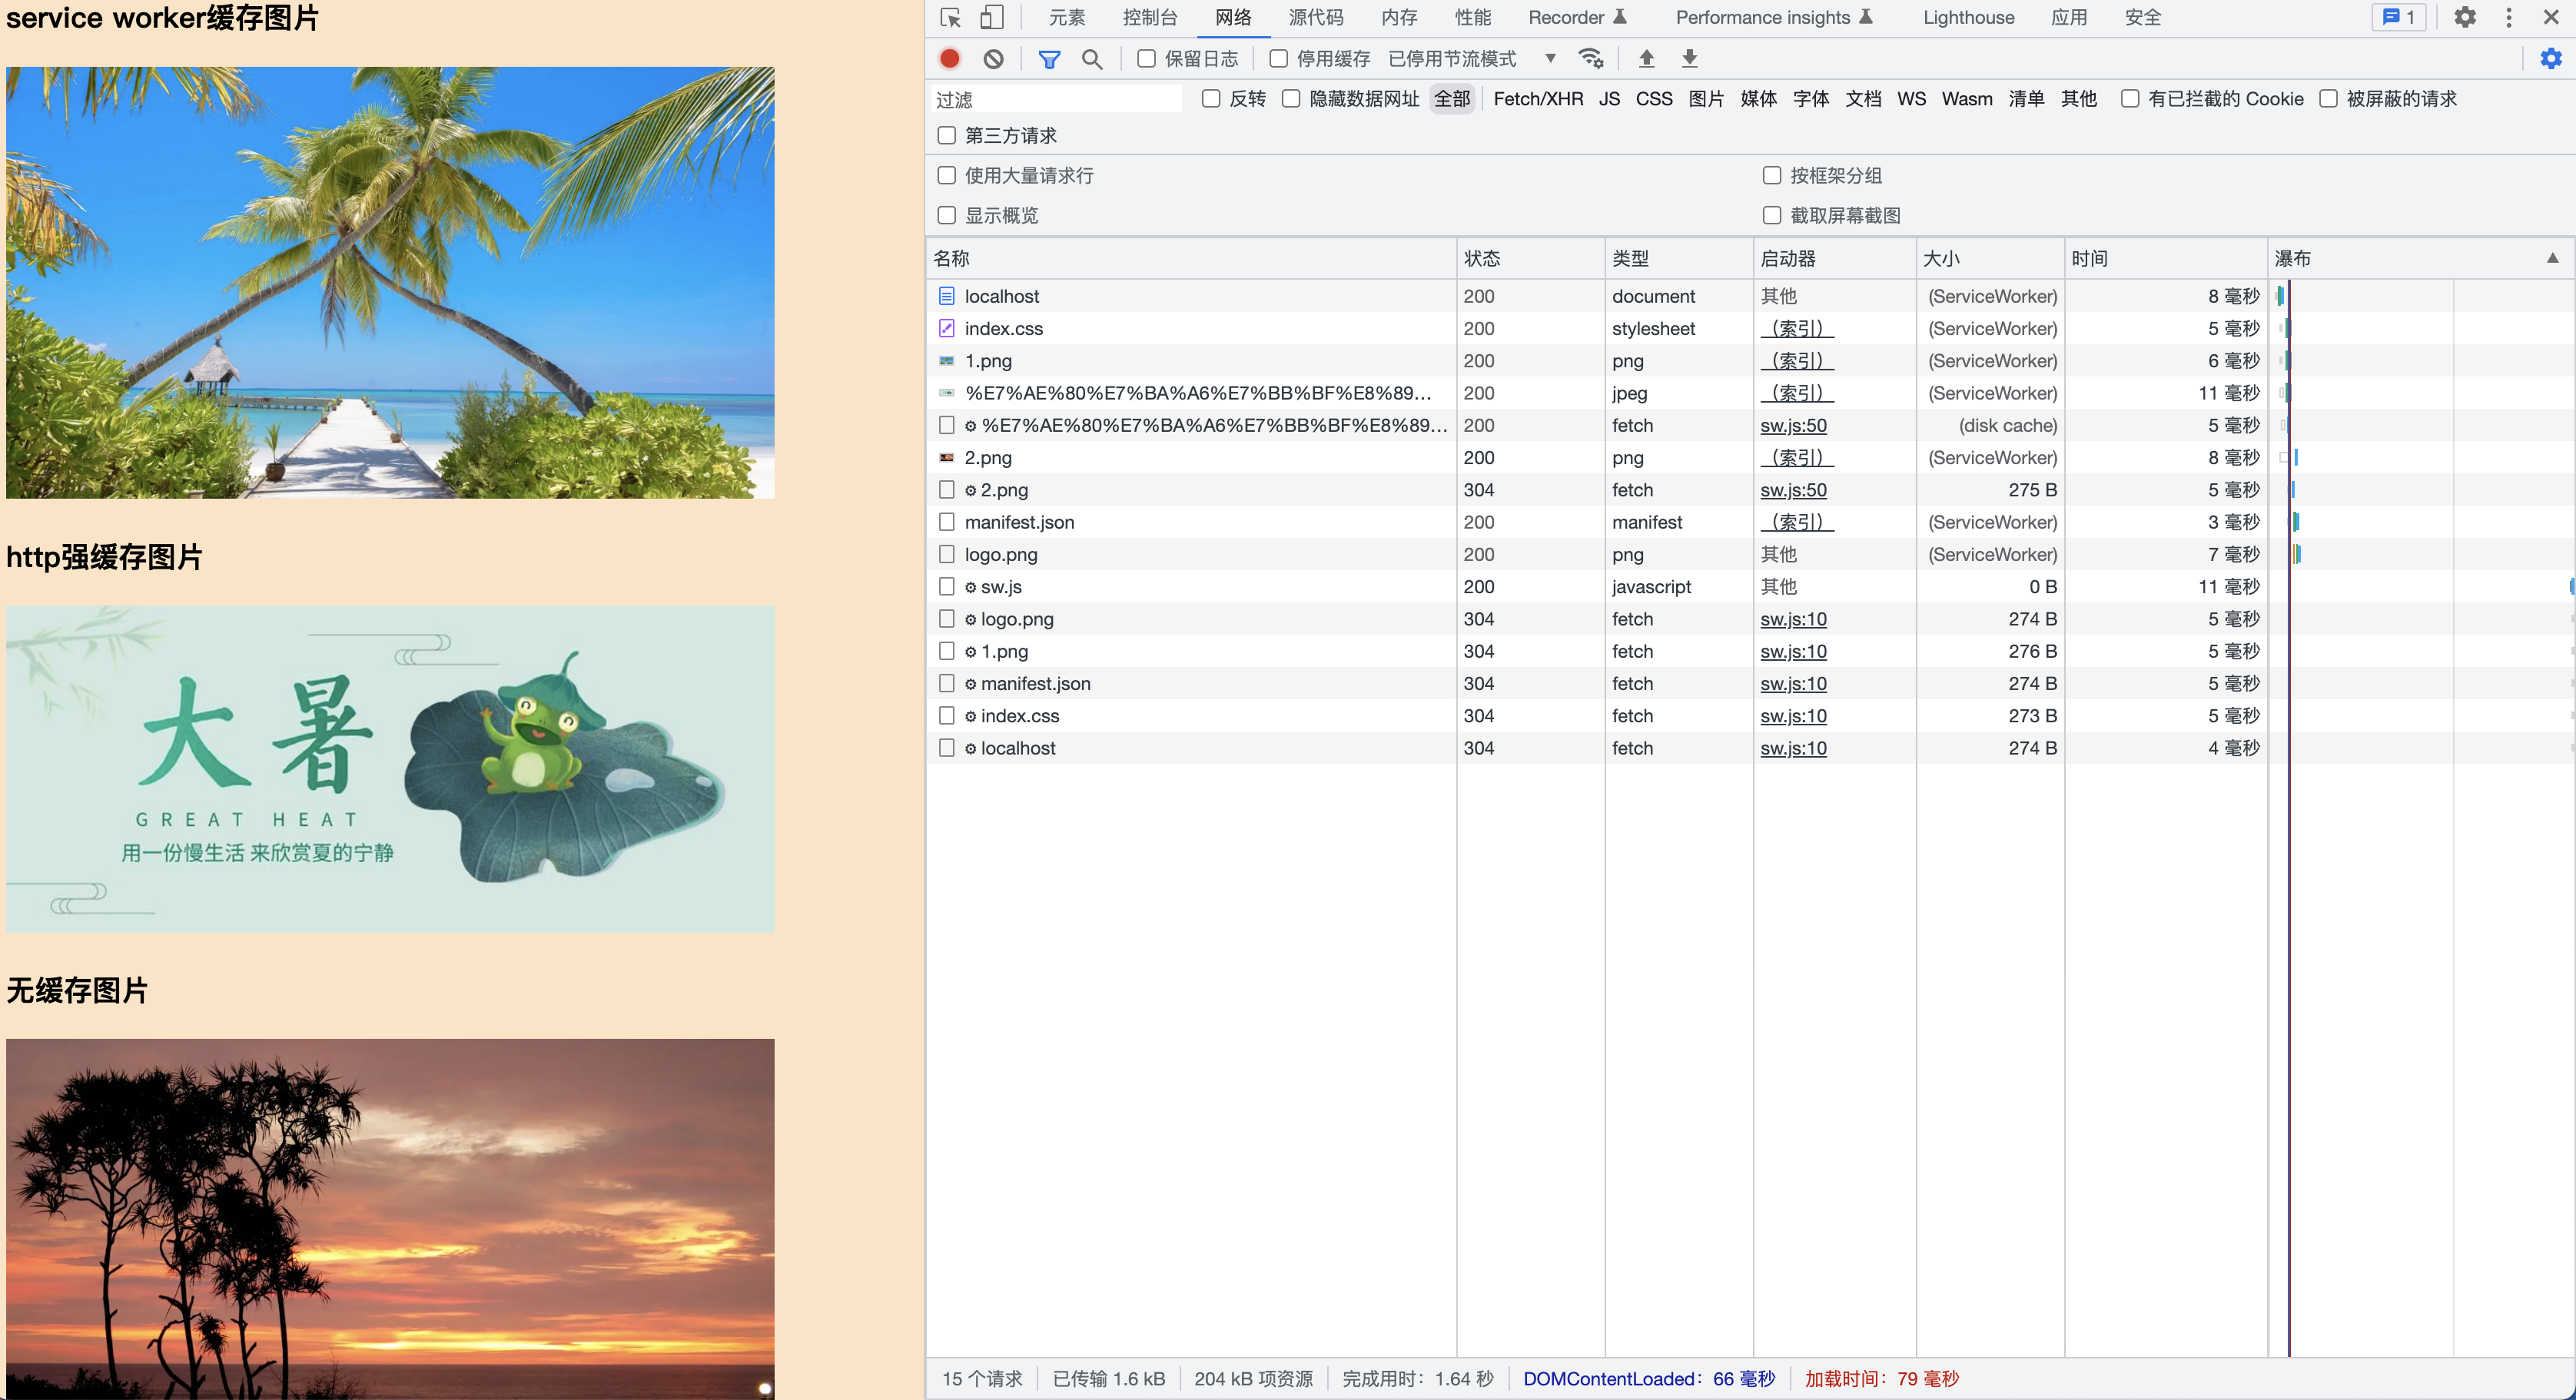Switch to the 控制台 tab
The height and width of the screenshot is (1400, 2576).
(x=1149, y=17)
